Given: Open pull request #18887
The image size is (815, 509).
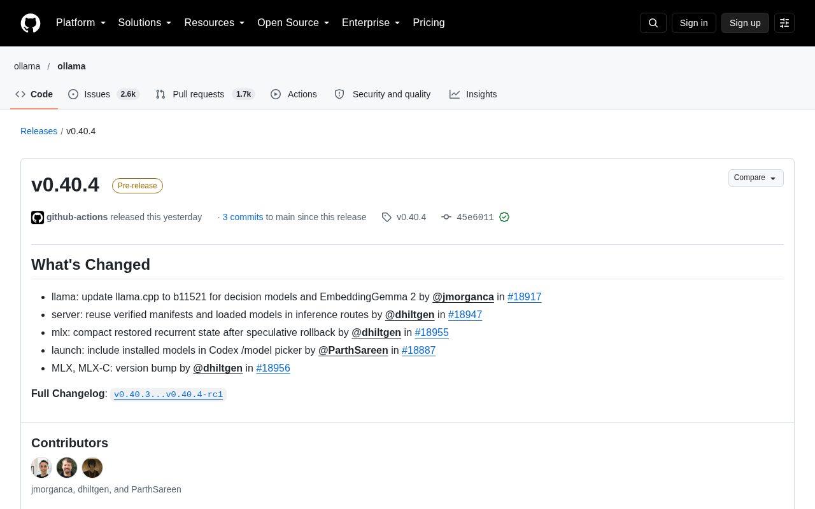Looking at the screenshot, I should (x=419, y=351).
